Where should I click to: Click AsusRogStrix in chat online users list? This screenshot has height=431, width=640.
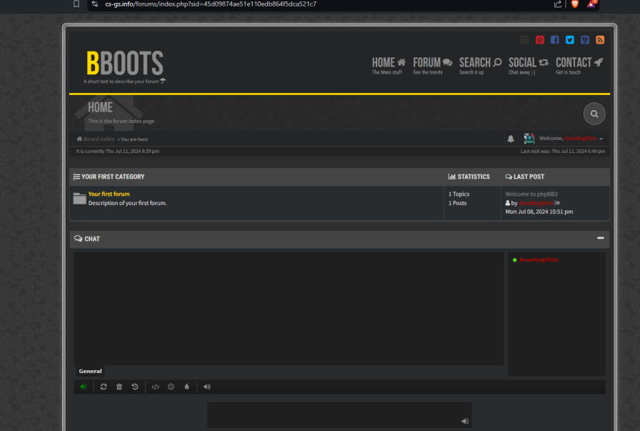(x=539, y=260)
